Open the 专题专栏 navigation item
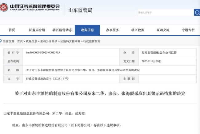200x134 pixels. 188,30
